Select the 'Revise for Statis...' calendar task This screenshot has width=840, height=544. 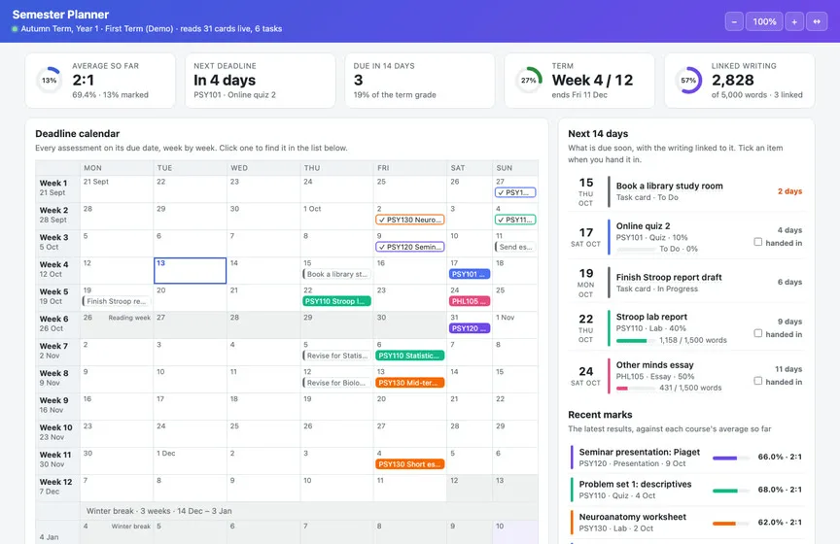pyautogui.click(x=337, y=356)
